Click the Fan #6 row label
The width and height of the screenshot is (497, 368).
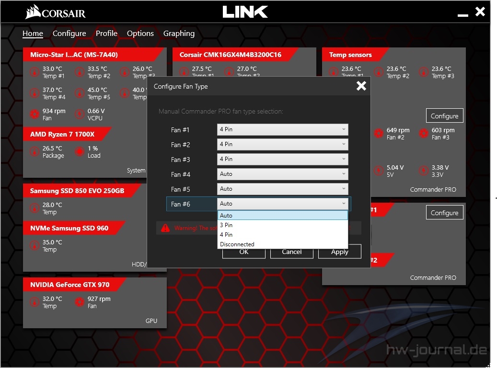(180, 204)
